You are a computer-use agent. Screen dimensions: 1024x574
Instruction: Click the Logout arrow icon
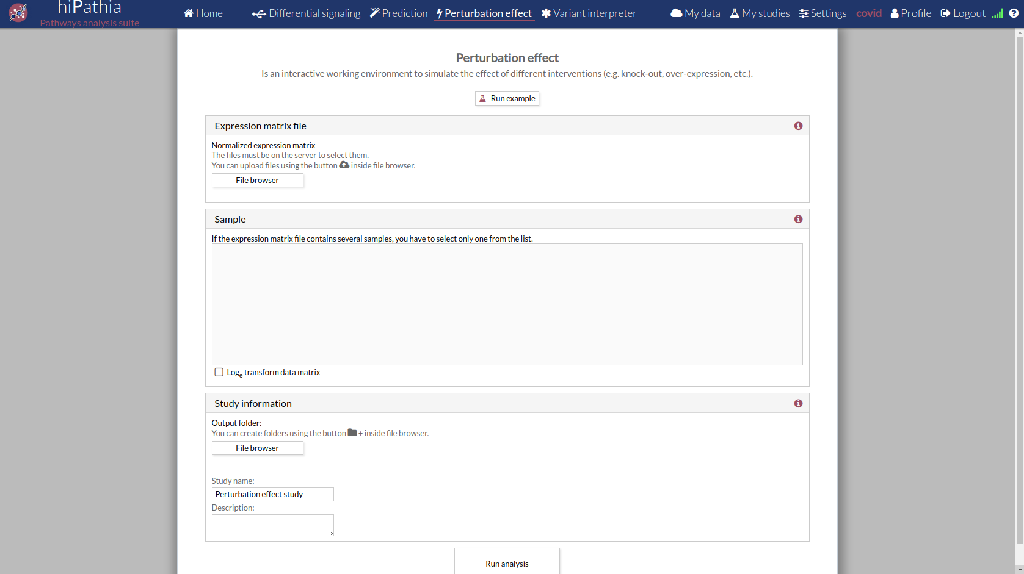945,13
